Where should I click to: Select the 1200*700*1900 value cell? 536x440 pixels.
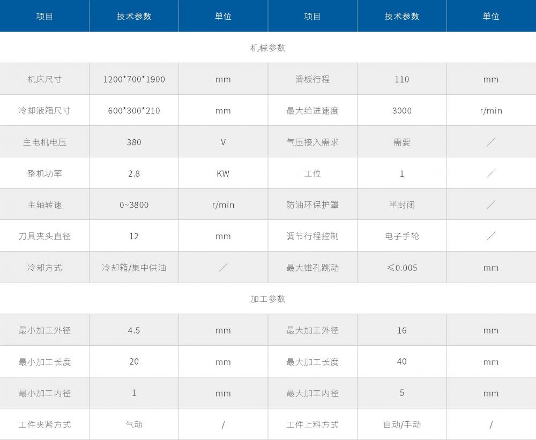[134, 79]
